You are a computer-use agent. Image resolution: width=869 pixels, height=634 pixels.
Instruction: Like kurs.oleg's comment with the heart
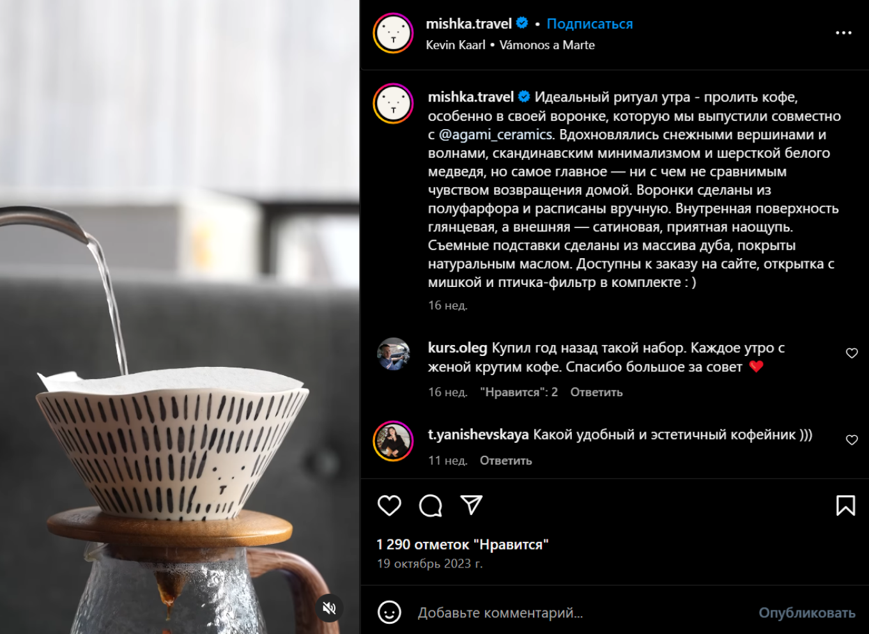[x=852, y=353]
